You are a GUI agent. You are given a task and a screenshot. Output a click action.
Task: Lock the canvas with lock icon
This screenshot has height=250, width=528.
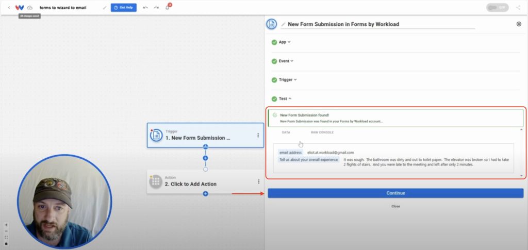click(x=6, y=243)
